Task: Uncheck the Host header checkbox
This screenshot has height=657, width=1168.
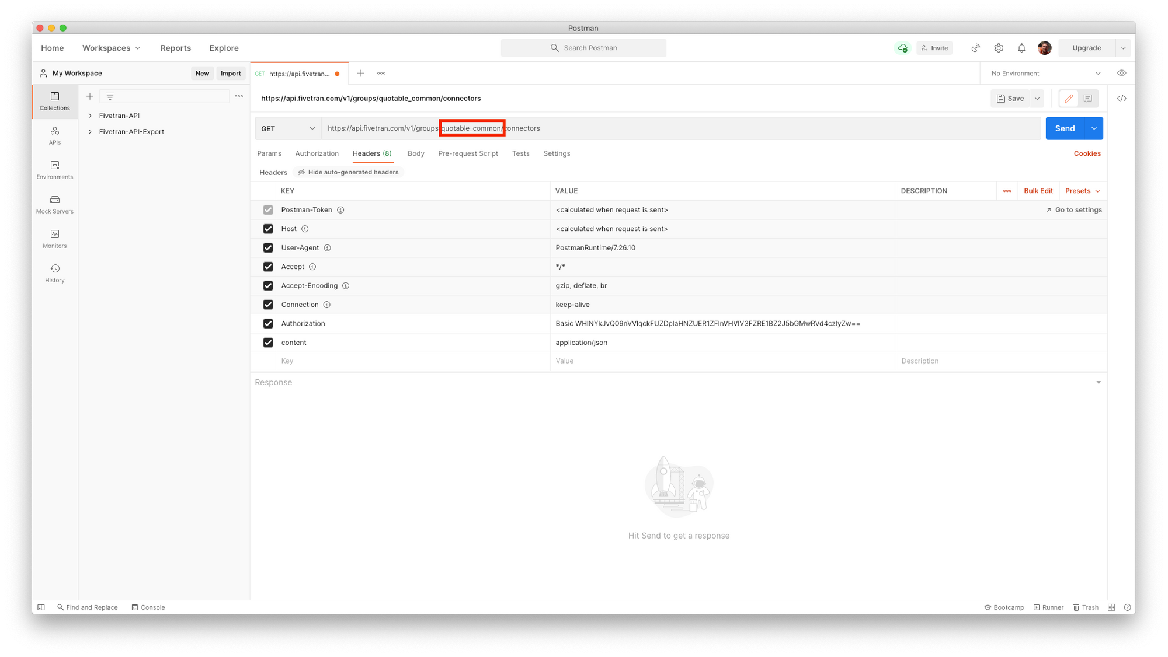Action: tap(268, 229)
